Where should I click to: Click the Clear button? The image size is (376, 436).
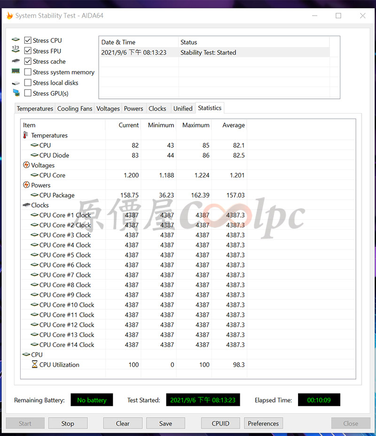(x=123, y=423)
